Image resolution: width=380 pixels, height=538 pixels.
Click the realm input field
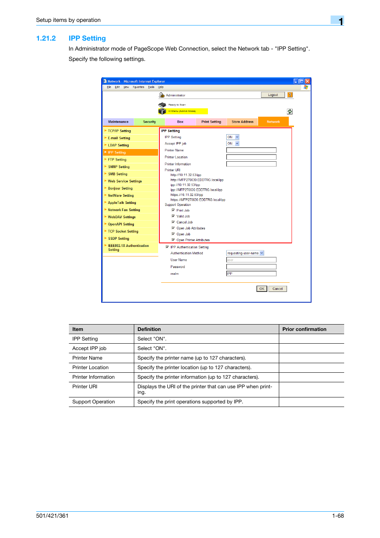[x=251, y=274]
